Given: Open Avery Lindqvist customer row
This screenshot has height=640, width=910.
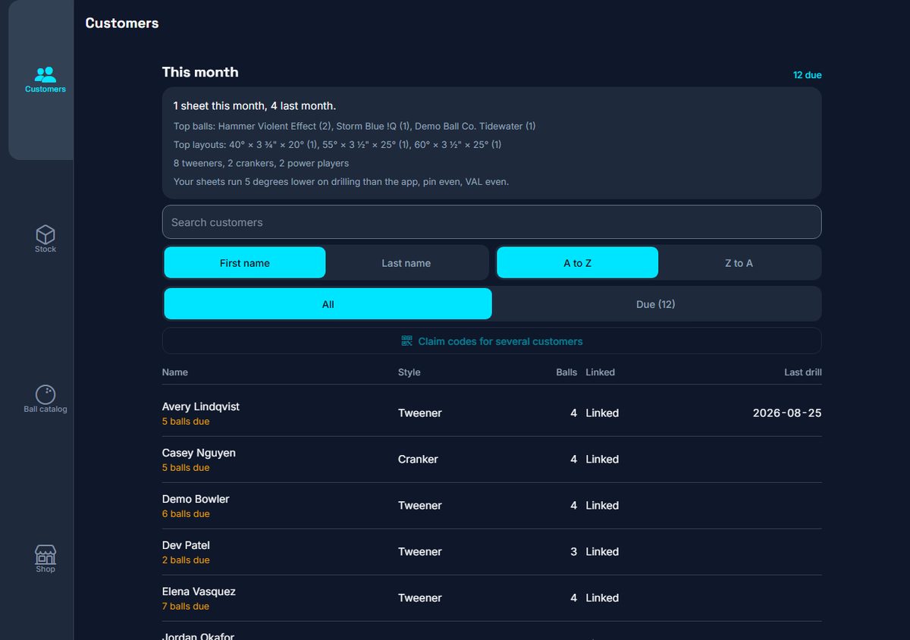Looking at the screenshot, I should [492, 413].
